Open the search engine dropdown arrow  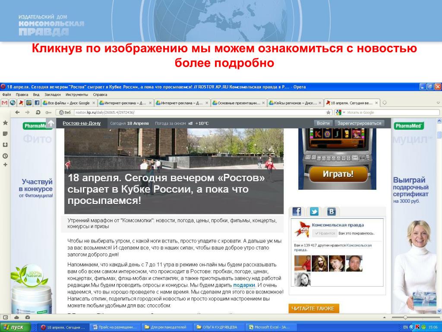point(344,112)
